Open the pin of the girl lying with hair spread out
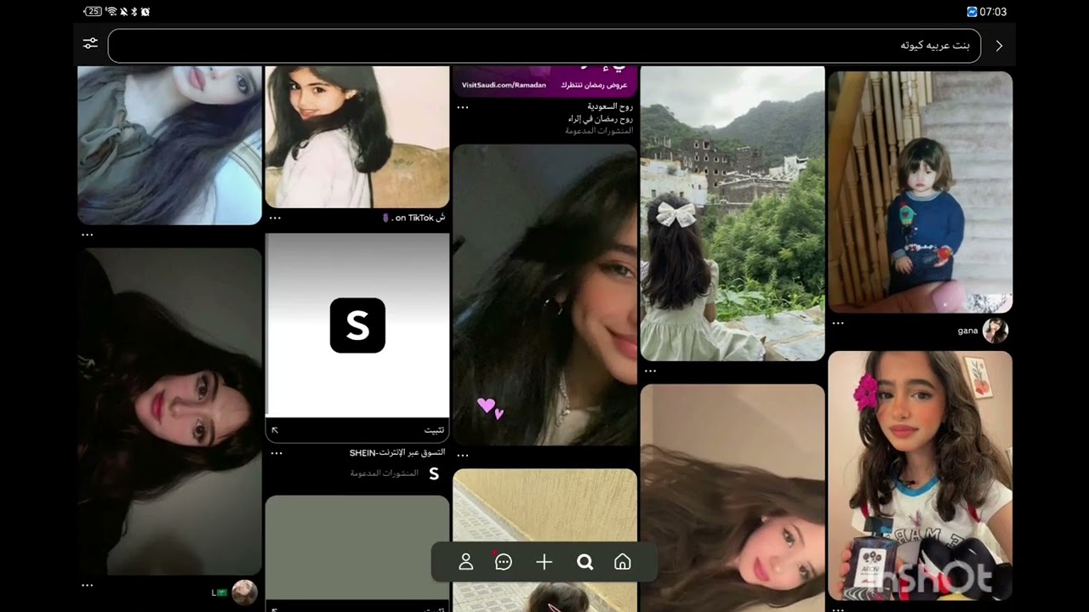 733,498
